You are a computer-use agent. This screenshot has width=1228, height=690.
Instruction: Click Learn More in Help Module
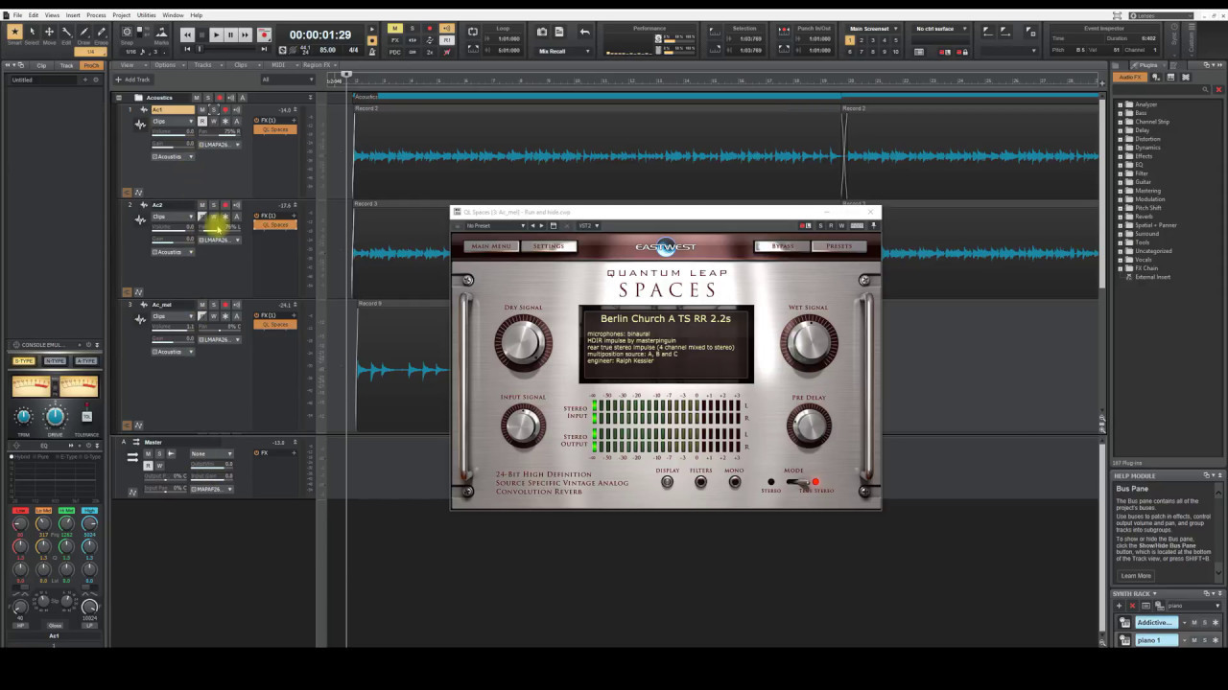pyautogui.click(x=1136, y=576)
